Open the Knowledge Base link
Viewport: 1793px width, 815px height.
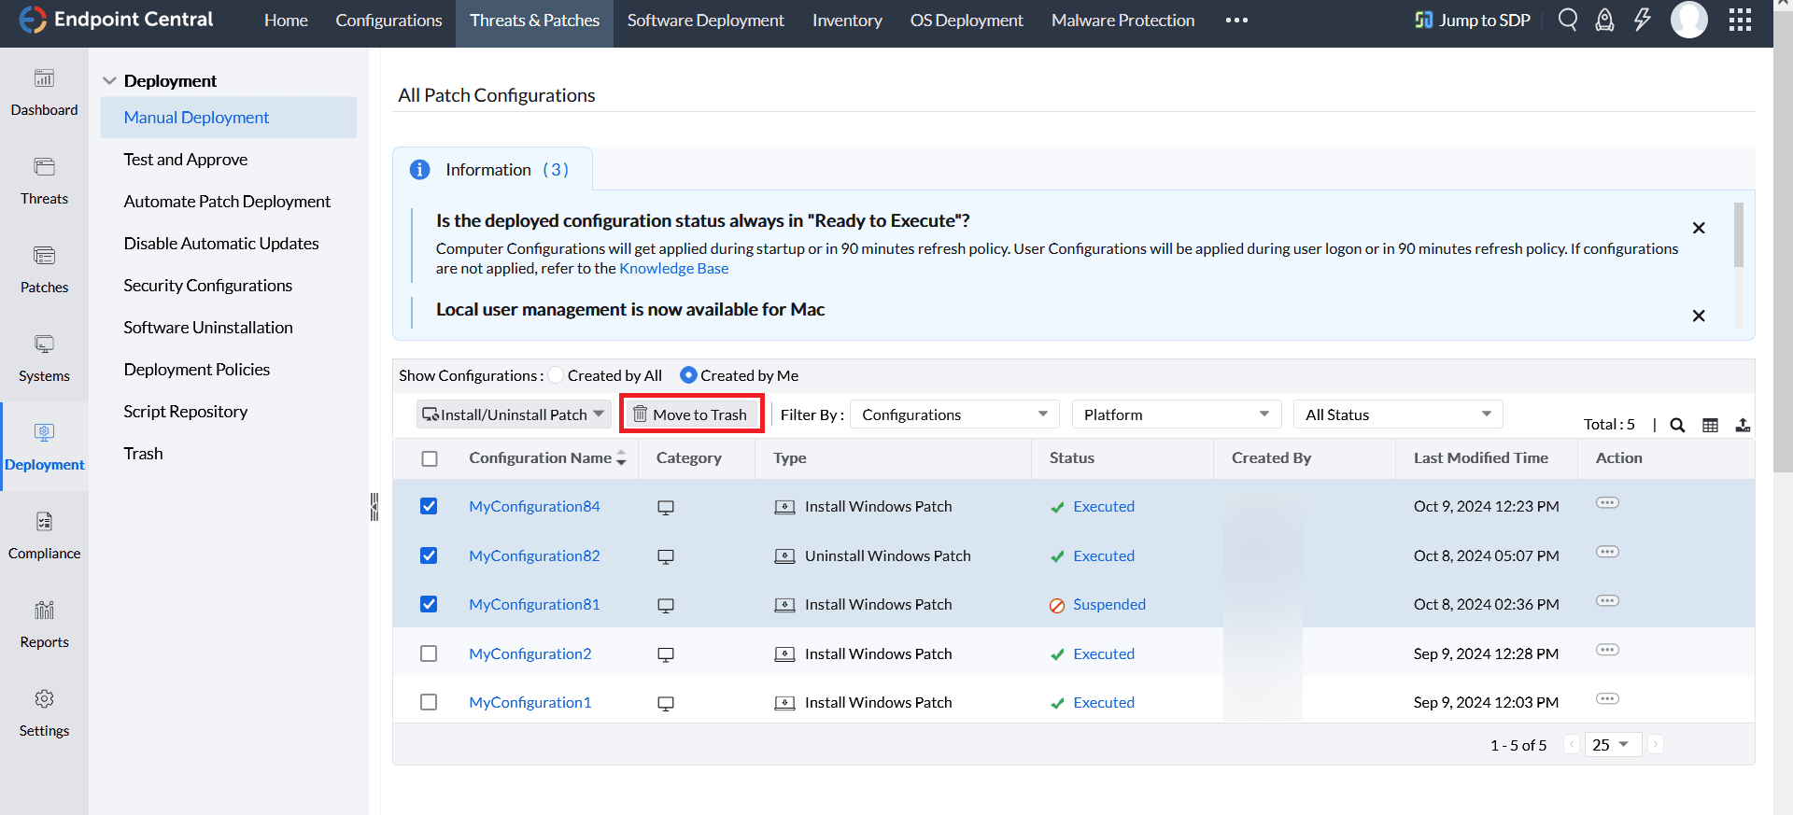coord(673,269)
